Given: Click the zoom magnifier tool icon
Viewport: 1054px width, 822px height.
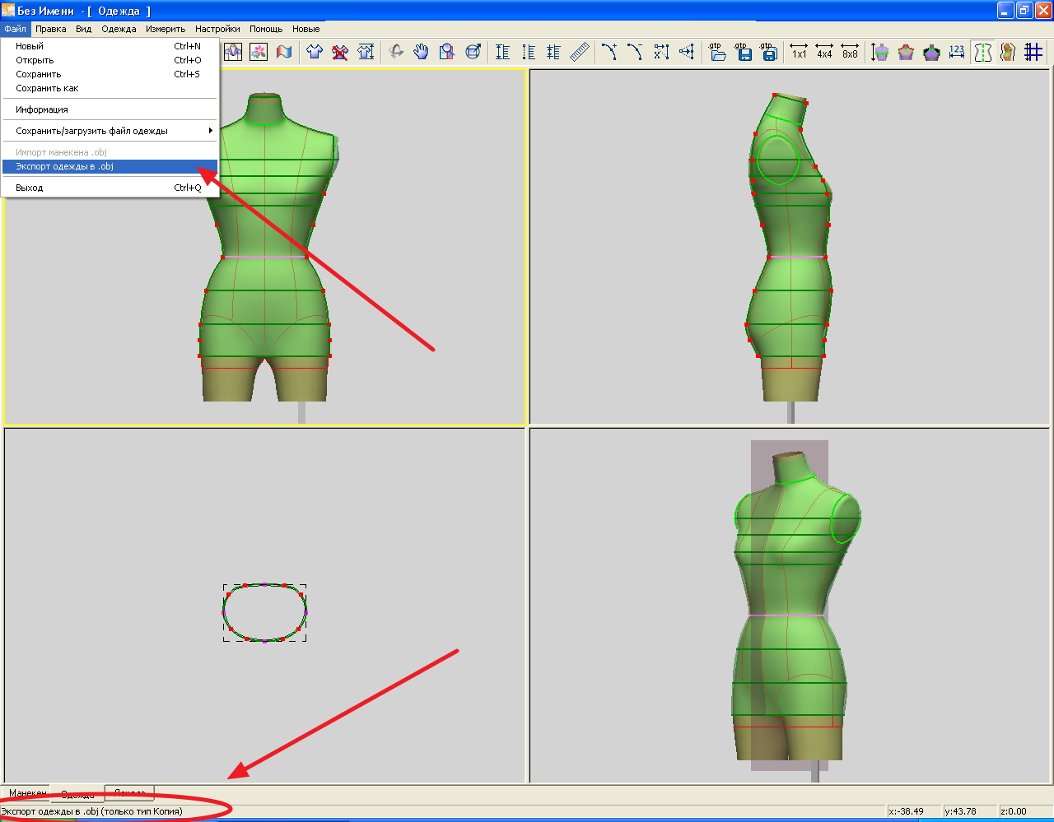Looking at the screenshot, I should point(447,52).
